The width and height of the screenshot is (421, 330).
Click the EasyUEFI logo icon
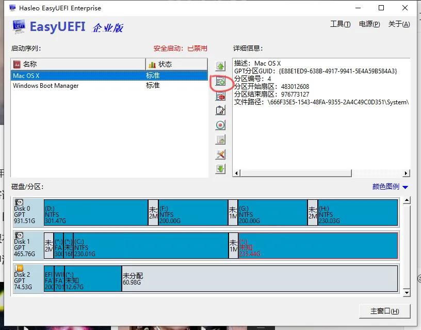[19, 26]
